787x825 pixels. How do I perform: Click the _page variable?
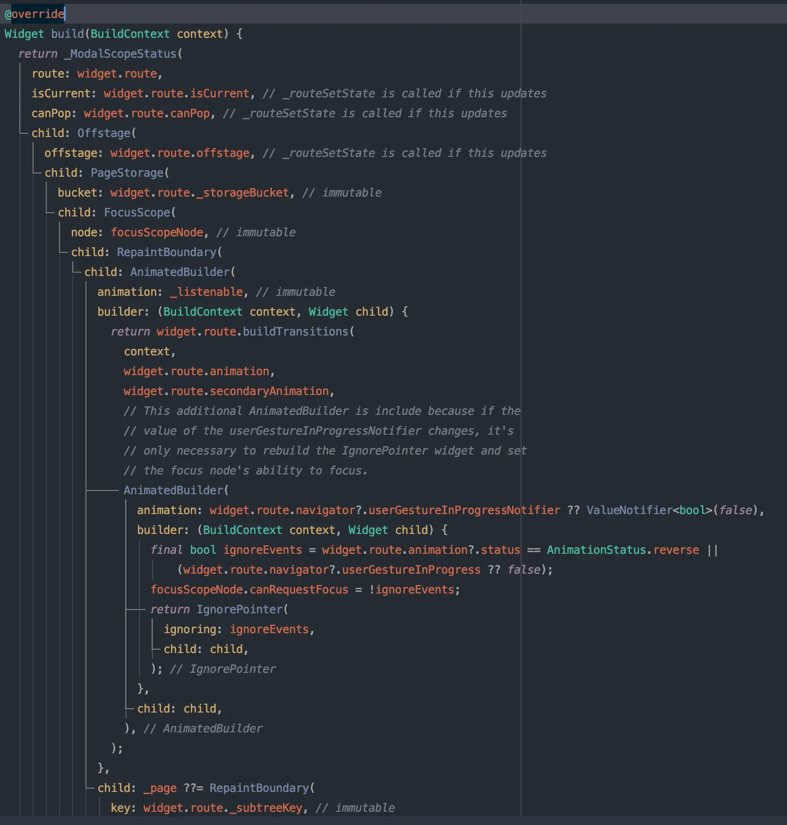pyautogui.click(x=160, y=788)
